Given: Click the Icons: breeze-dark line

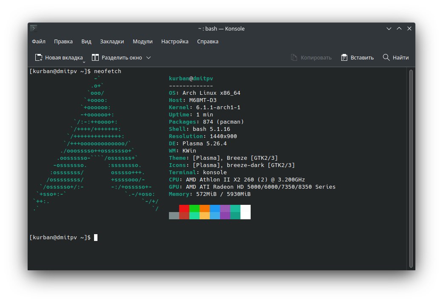Looking at the screenshot, I should click(x=232, y=165).
